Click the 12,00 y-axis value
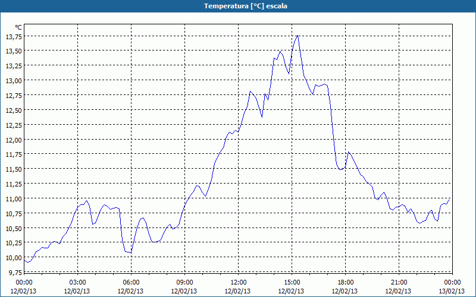 pos(14,140)
